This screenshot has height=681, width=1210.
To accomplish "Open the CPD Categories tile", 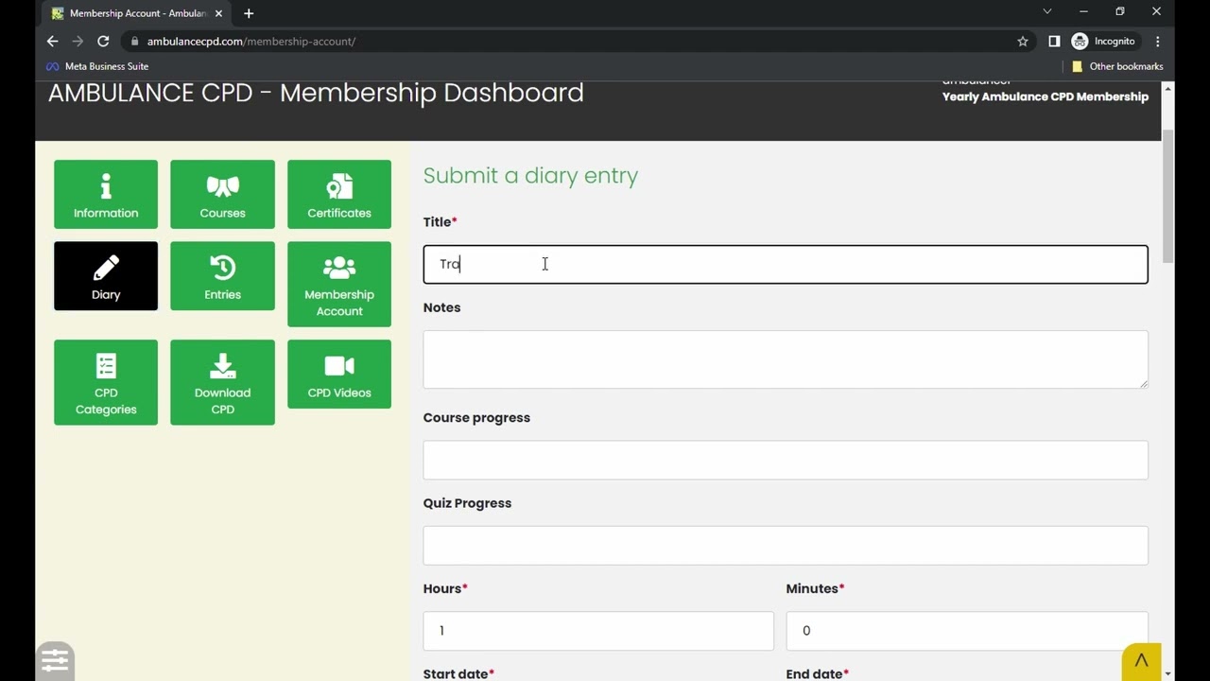I will (106, 382).
